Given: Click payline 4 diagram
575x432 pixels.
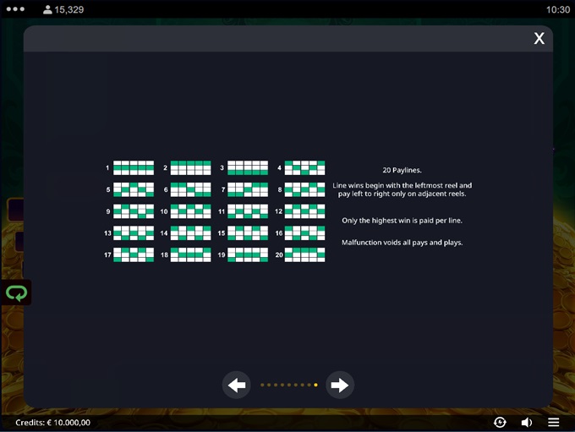Looking at the screenshot, I should pos(304,167).
